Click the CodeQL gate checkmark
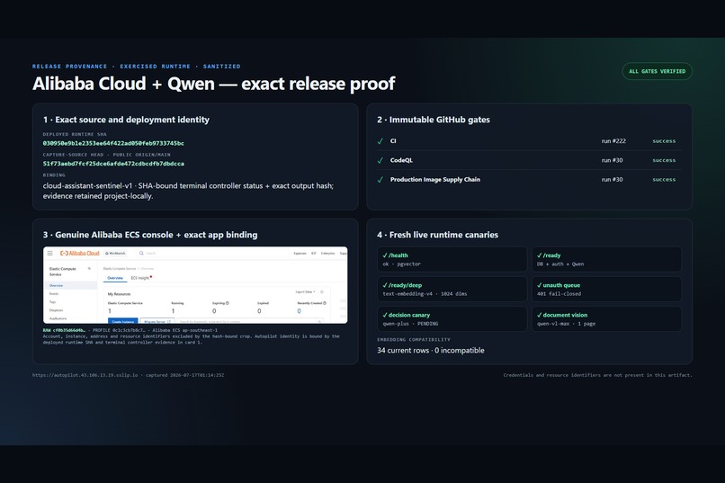Image resolution: width=725 pixels, height=483 pixels. tap(380, 160)
